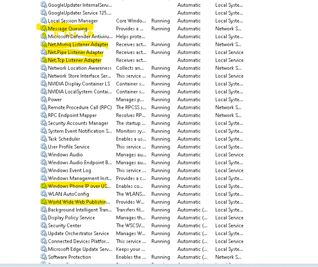Image resolution: width=318 pixels, height=267 pixels.
Task: Click the gear icon beside Windows Audio
Action: click(x=44, y=154)
